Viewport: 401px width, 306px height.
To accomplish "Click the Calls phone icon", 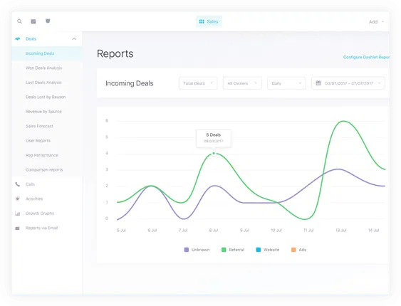I will point(17,184).
